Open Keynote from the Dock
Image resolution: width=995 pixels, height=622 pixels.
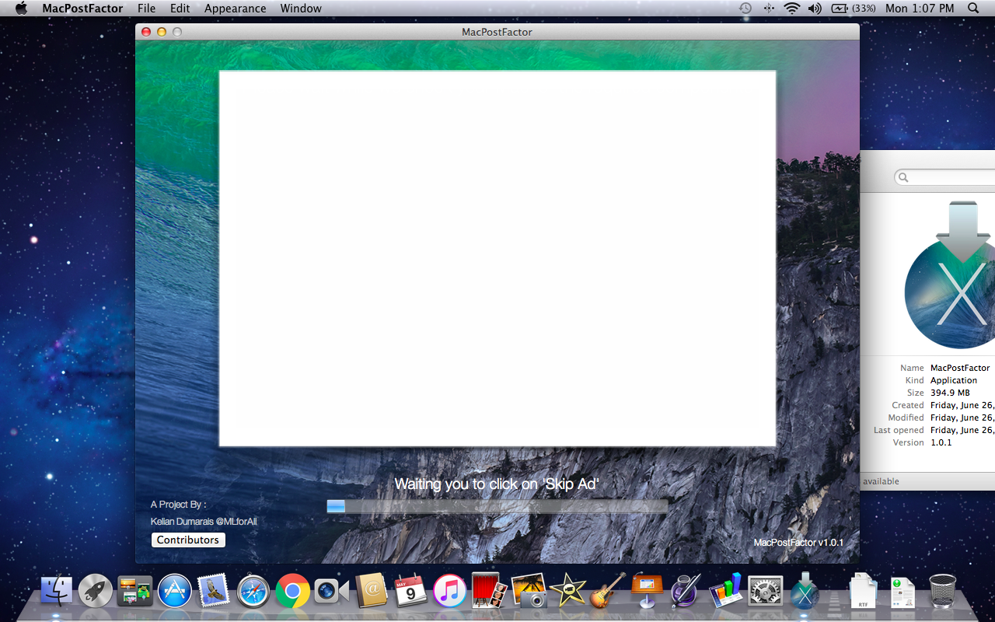pyautogui.click(x=648, y=591)
